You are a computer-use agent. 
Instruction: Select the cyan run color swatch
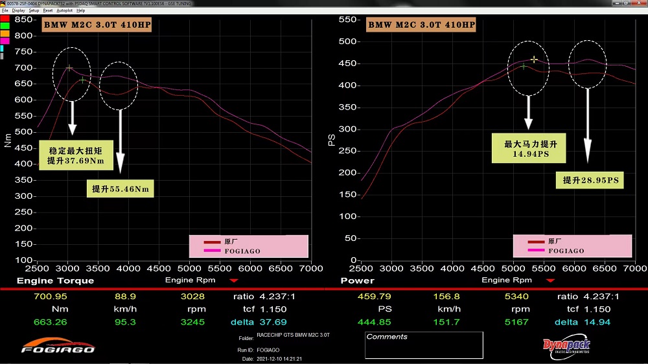(x=2, y=49)
